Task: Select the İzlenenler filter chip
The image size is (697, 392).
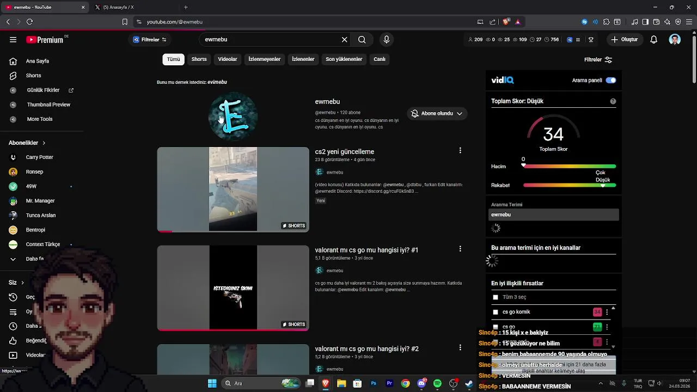Action: click(303, 59)
